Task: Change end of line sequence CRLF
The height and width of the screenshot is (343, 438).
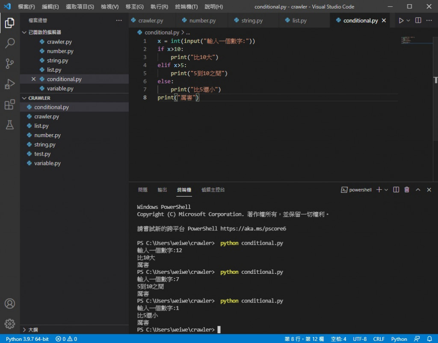Action: point(379,339)
